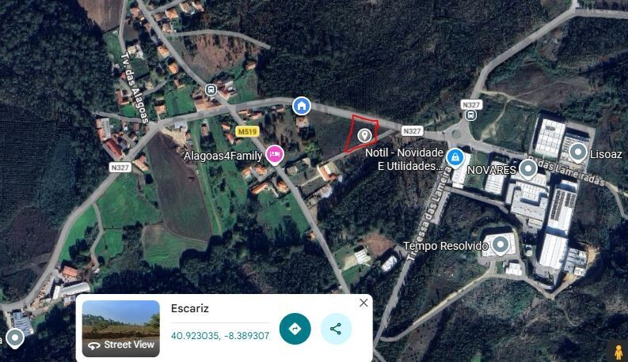Click the blue home marker on the map

302,106
